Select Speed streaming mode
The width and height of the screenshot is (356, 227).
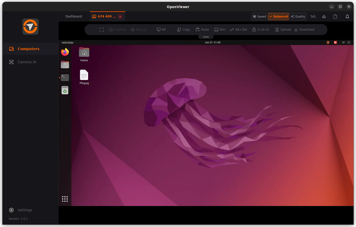tap(260, 16)
